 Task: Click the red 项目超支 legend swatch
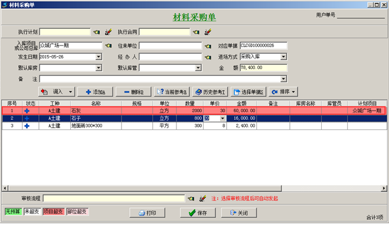[x=54, y=211]
